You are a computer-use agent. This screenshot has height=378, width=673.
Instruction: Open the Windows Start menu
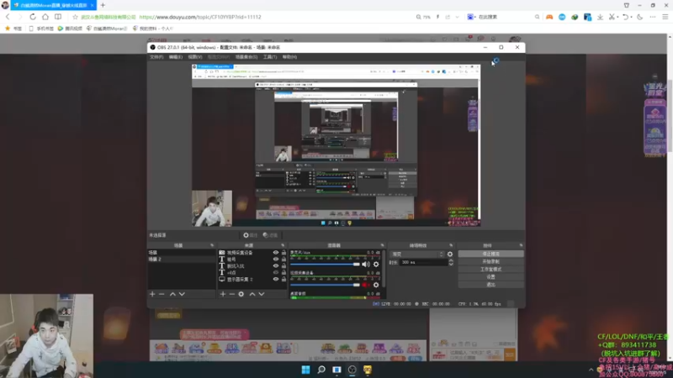click(305, 370)
